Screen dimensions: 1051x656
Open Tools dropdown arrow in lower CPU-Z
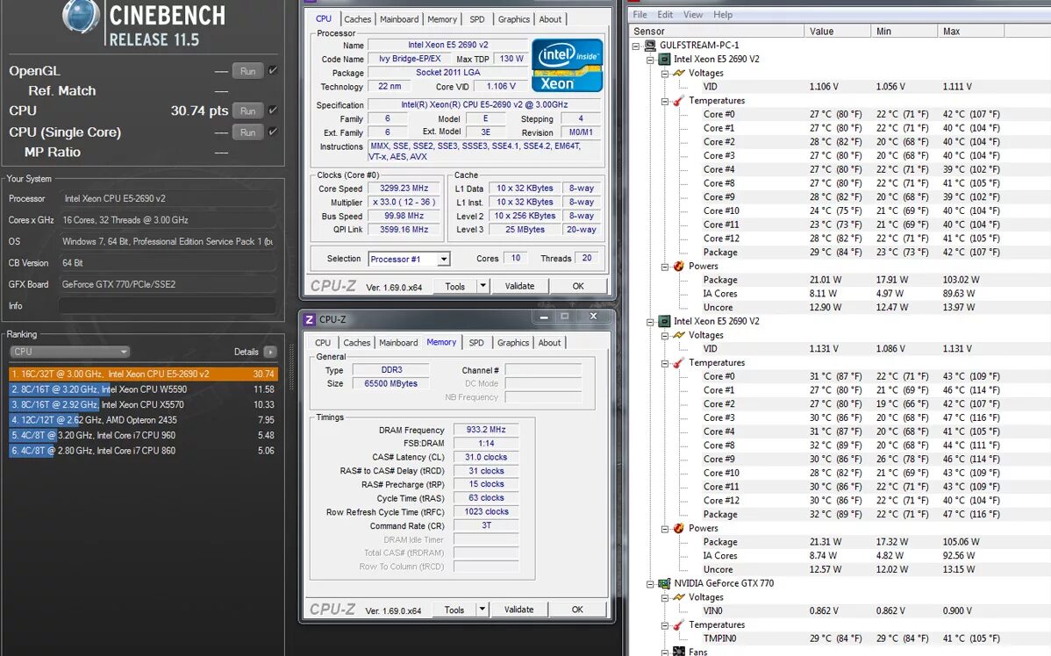coord(482,610)
